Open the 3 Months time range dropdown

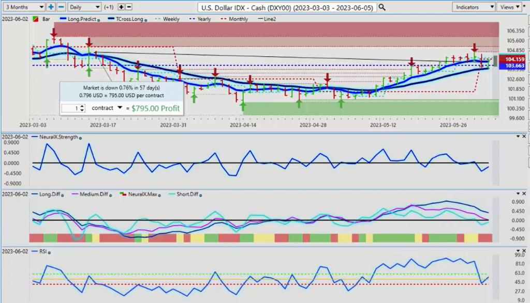pyautogui.click(x=23, y=7)
